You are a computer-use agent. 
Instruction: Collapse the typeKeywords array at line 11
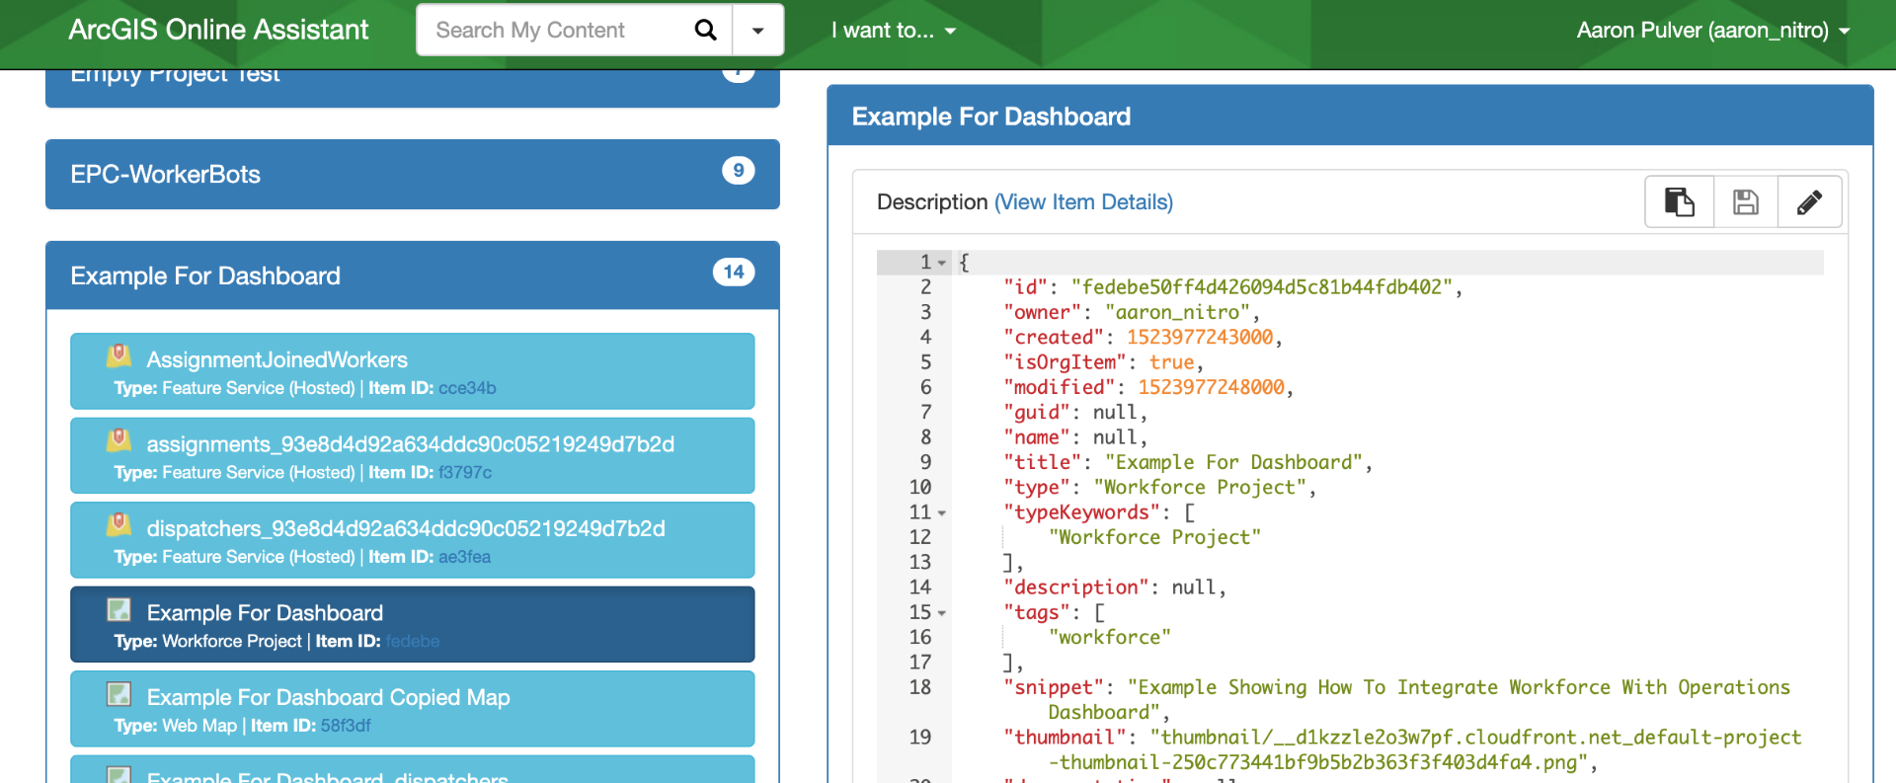pos(942,513)
